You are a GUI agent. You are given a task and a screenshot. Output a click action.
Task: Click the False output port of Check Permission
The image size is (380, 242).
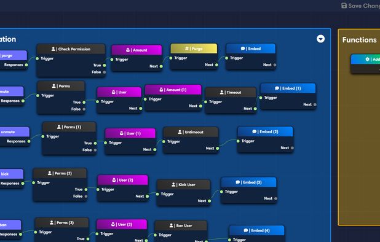click(x=104, y=72)
